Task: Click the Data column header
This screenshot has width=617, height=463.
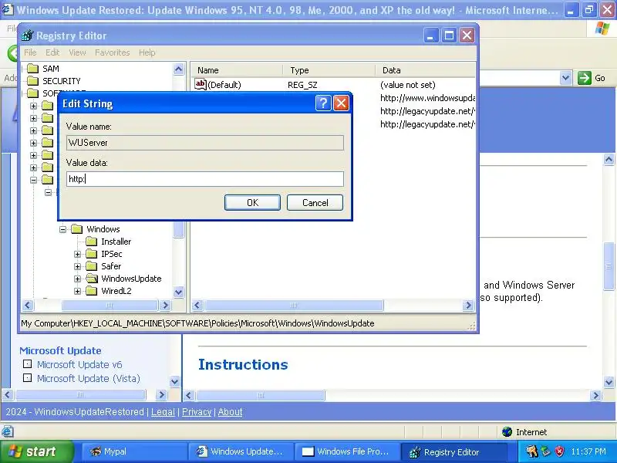Action: click(425, 70)
